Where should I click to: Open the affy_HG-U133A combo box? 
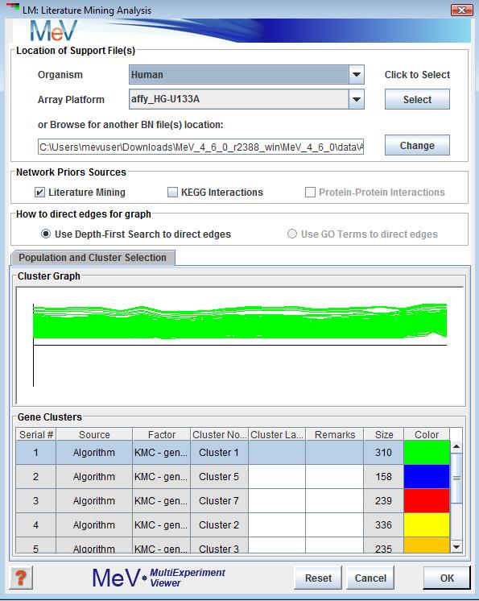[246, 99]
